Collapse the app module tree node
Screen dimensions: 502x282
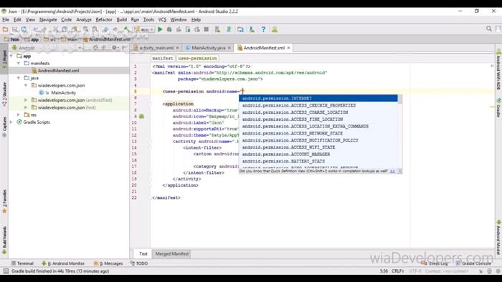pyautogui.click(x=11, y=56)
